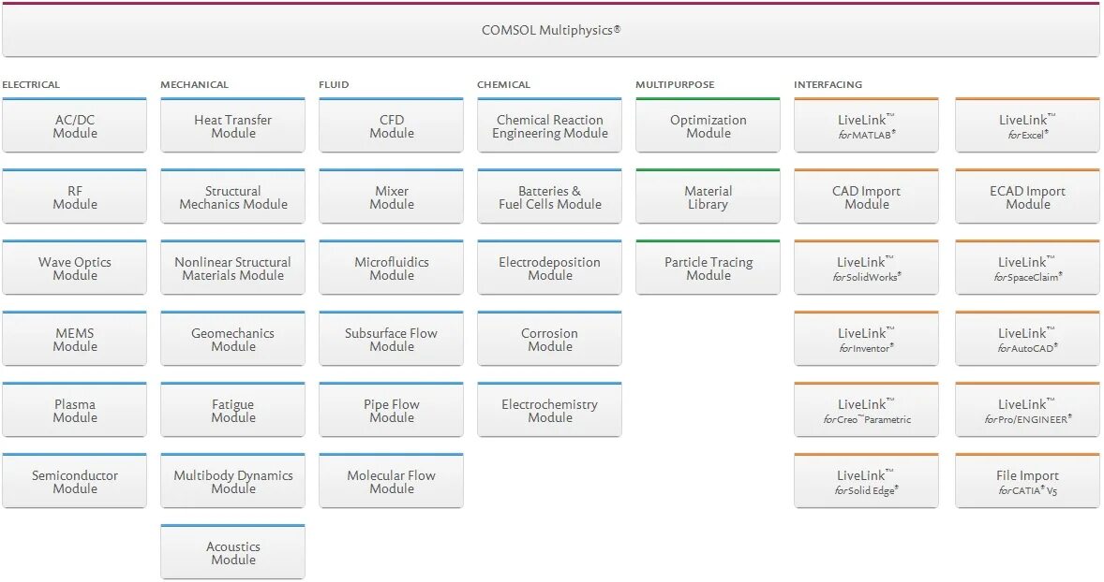This screenshot has height=582, width=1104.
Task: Open LiveLink for Pro/ENGINEER
Action: [x=1027, y=409]
